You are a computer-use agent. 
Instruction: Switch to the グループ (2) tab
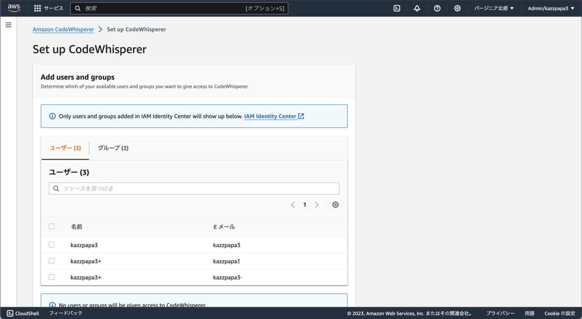[113, 148]
